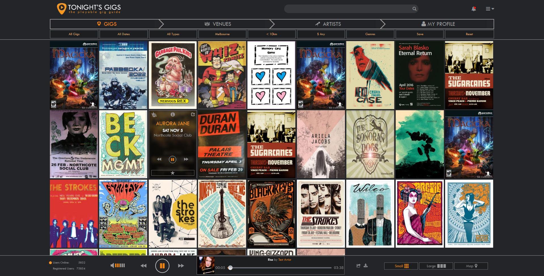The height and width of the screenshot is (276, 544).
Task: Open the Beck MGMT poster
Action: point(123,144)
